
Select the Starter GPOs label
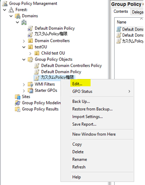pos(46,90)
